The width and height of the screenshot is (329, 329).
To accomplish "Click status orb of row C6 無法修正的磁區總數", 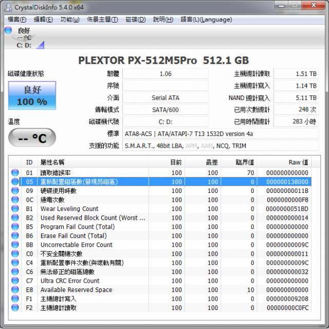I will point(15,272).
